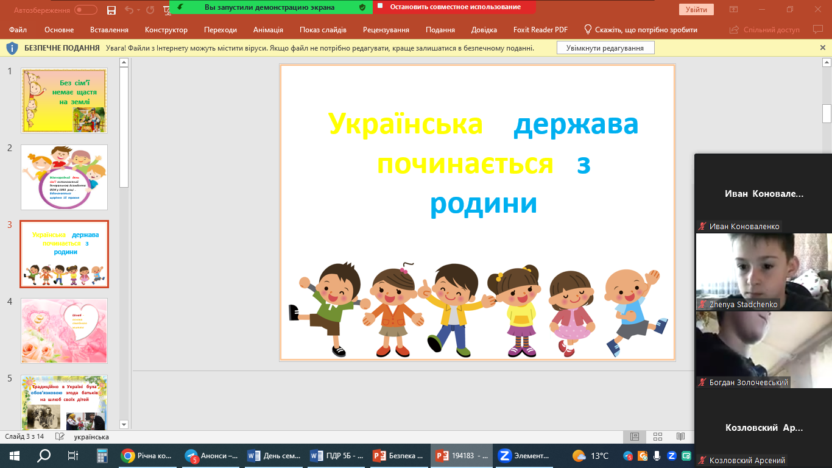
Task: Click the thumbnail pane scrollbar thumb
Action: click(124, 127)
